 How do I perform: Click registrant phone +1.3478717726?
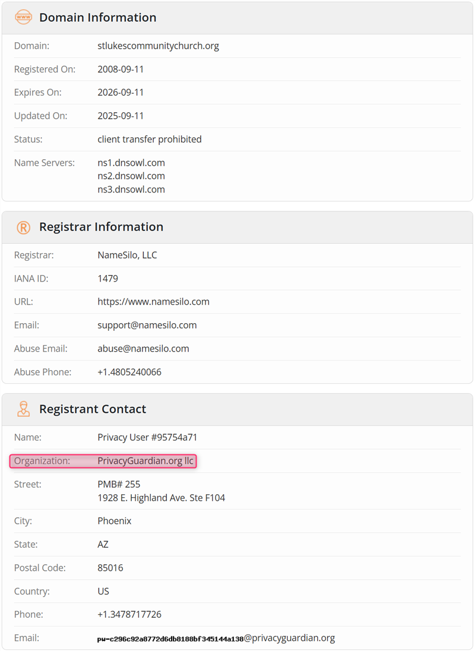coord(129,615)
